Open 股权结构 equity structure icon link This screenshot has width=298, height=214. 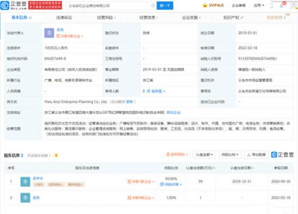[x=177, y=154]
